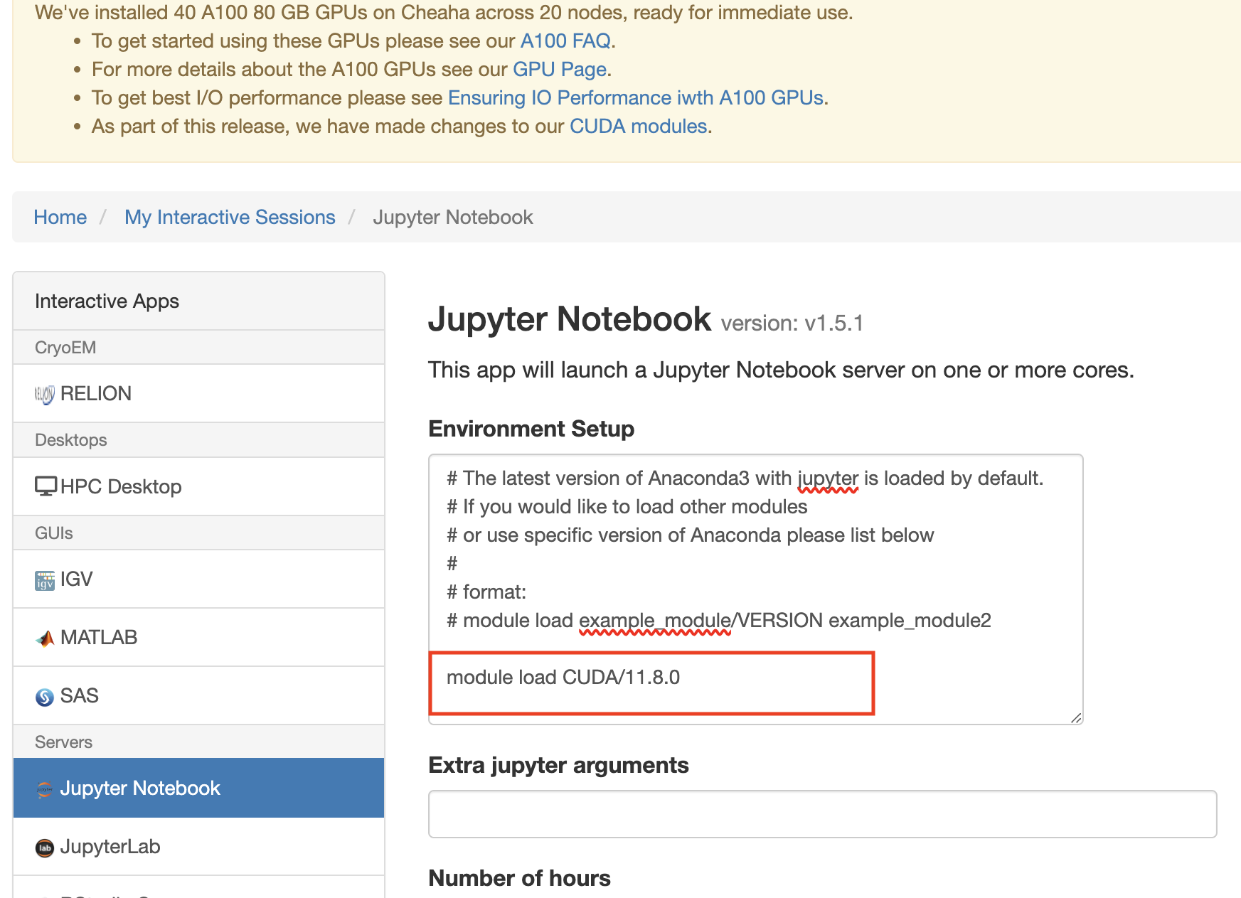Image resolution: width=1241 pixels, height=898 pixels.
Task: Choose JupyterLab in the Servers section
Action: click(x=110, y=847)
